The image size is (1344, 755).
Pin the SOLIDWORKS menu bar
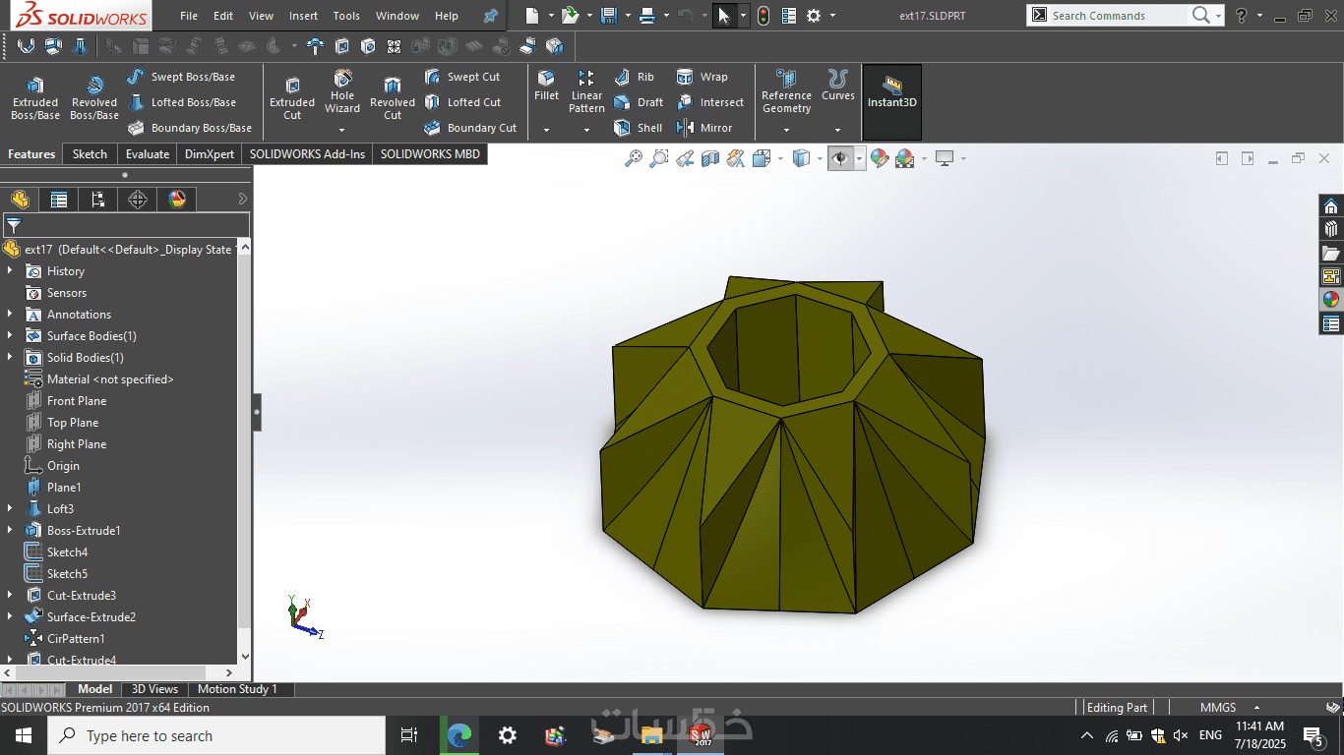490,16
